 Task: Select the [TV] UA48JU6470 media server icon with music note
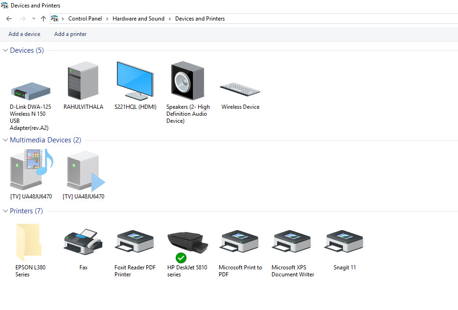tap(31, 169)
